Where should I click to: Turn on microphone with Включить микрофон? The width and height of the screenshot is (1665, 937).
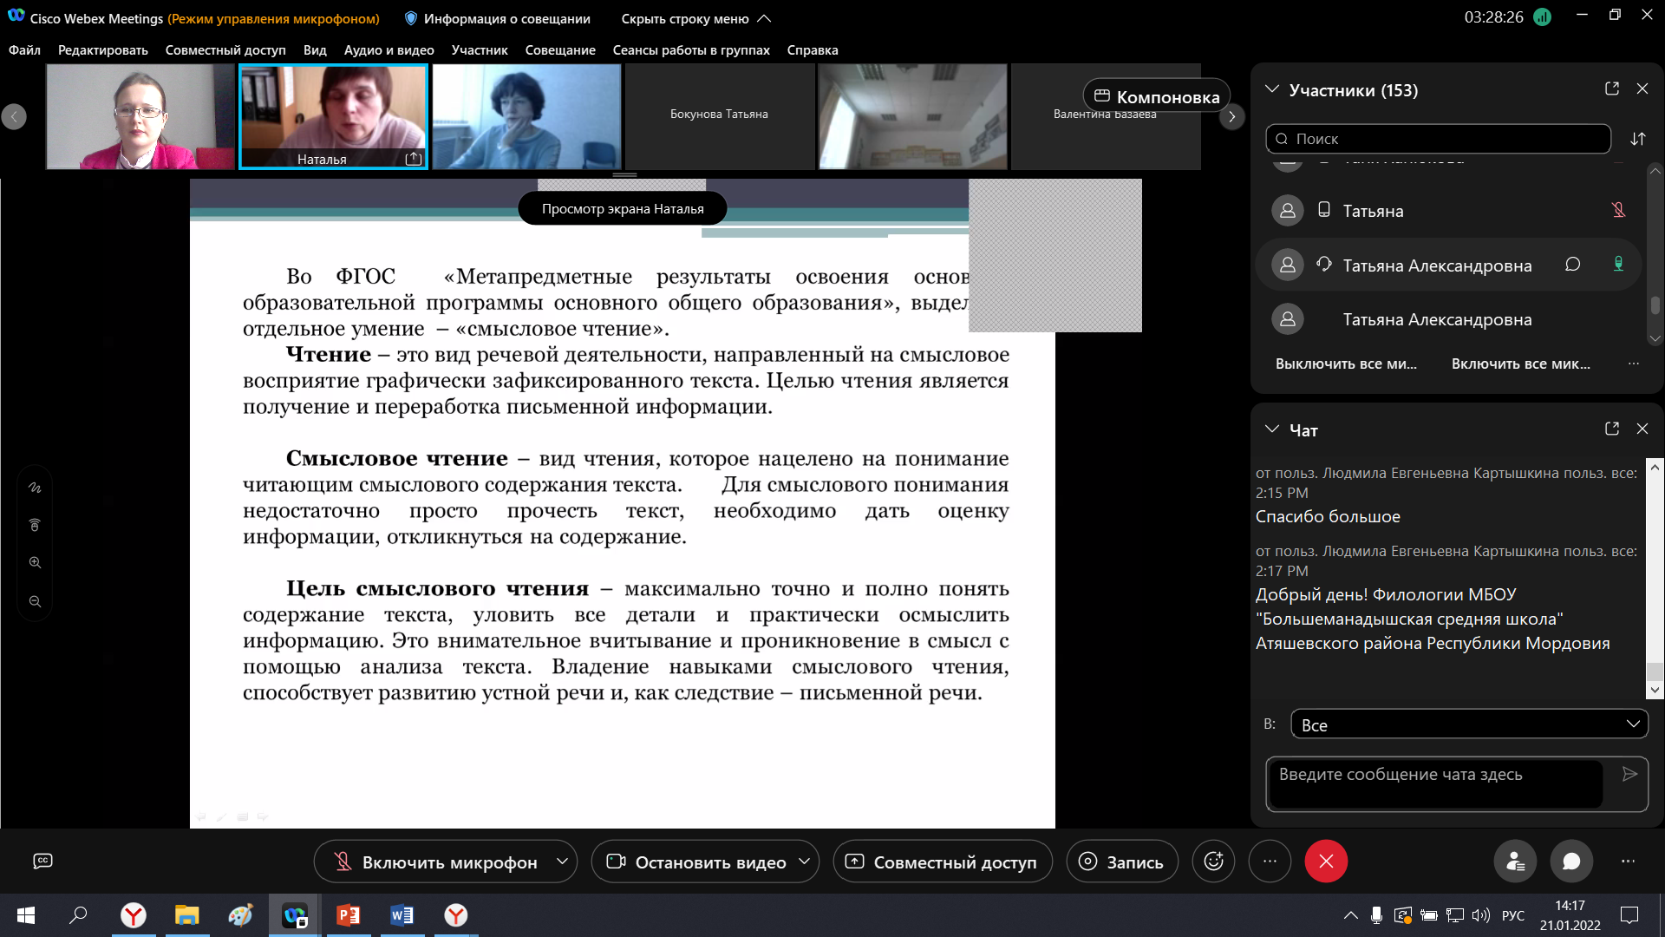(x=436, y=862)
